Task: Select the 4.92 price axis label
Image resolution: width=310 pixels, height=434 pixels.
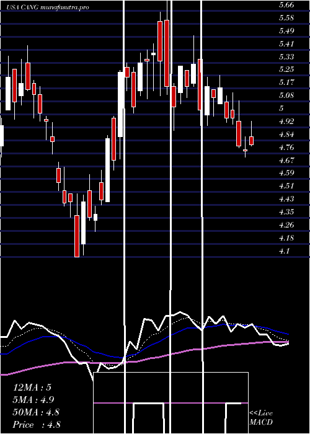Action: (286, 122)
